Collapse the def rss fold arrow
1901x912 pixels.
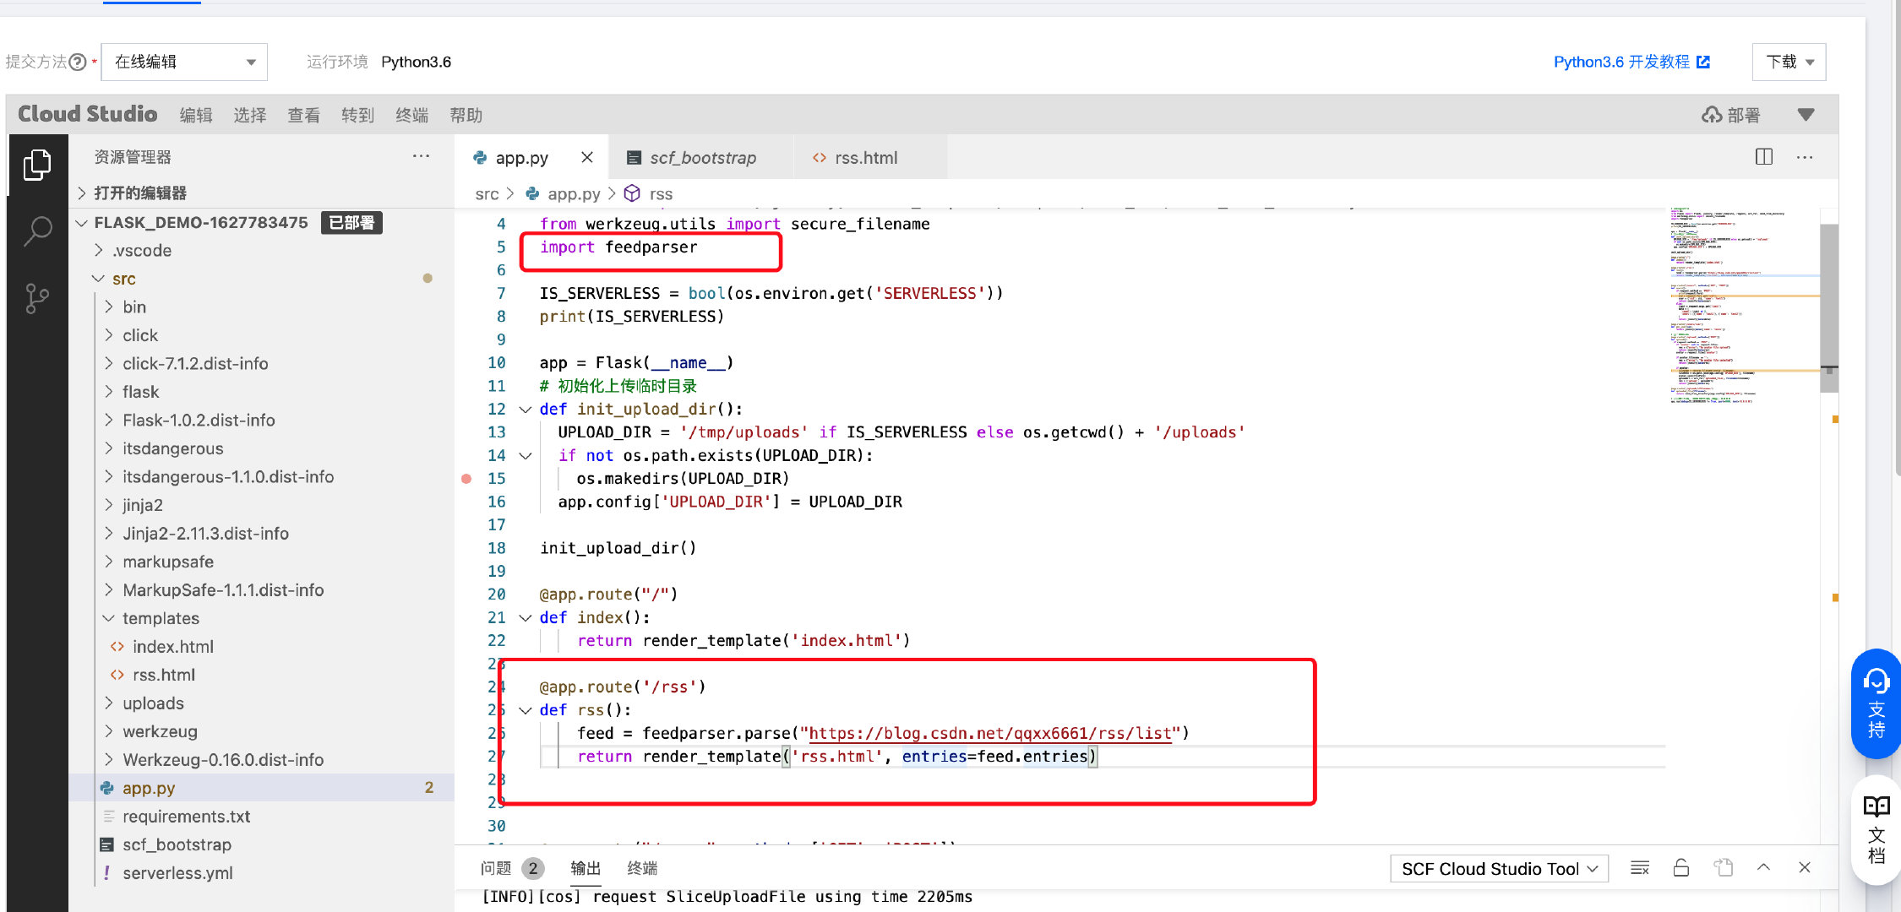point(526,710)
